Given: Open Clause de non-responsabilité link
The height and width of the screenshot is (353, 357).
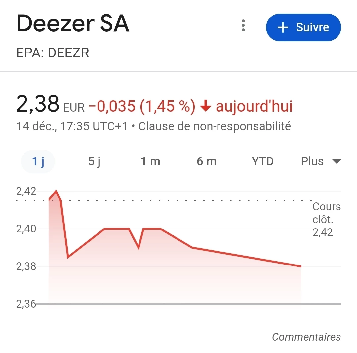Looking at the screenshot, I should point(215,126).
